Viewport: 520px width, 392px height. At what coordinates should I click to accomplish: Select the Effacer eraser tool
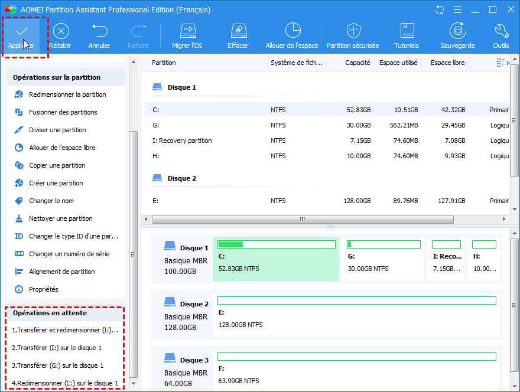pos(238,35)
